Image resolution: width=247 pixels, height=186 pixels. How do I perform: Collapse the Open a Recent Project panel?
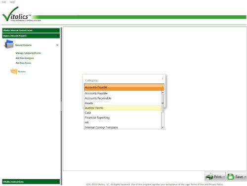[31, 36]
